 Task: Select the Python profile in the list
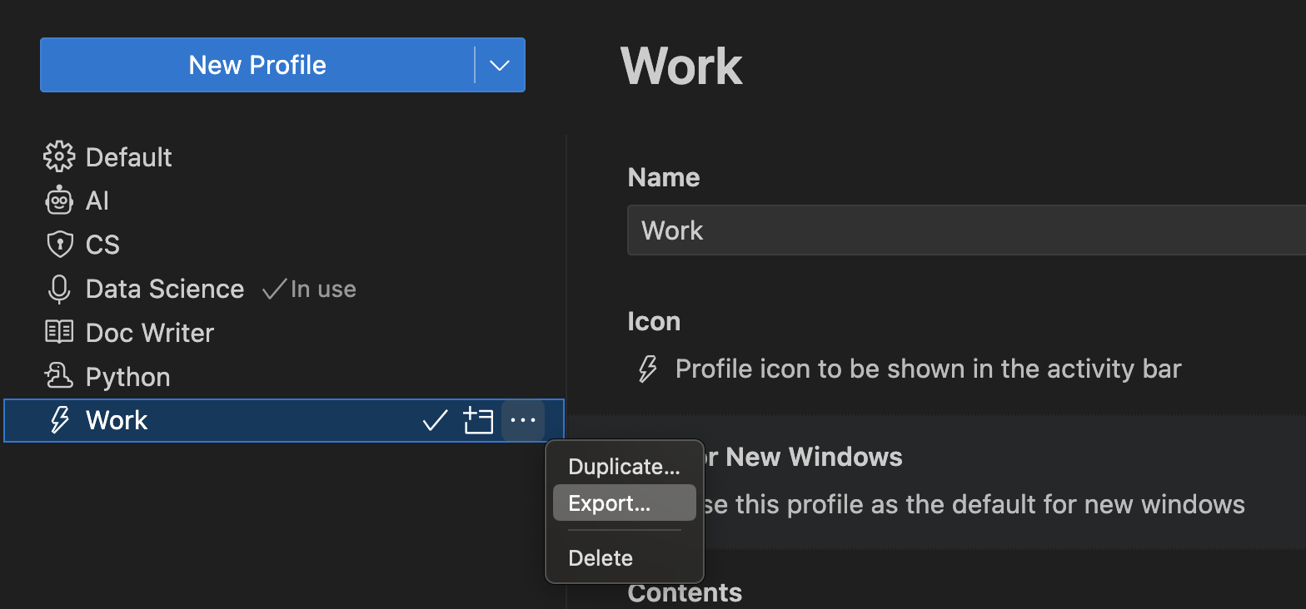[128, 377]
